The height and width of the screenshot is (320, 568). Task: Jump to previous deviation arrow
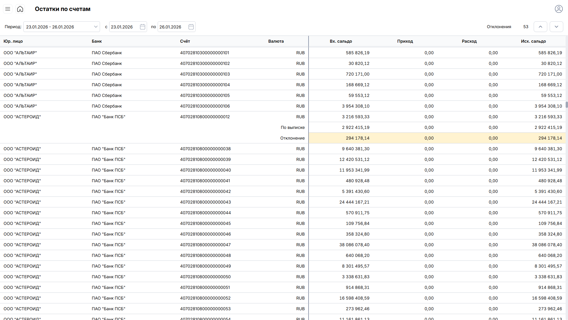pos(540,27)
